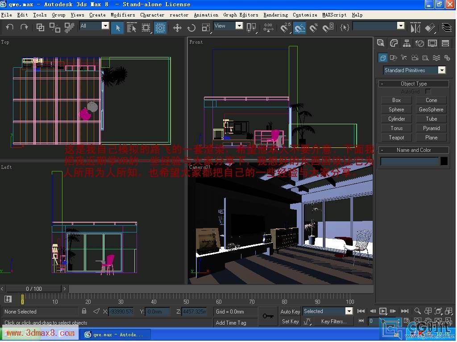Select the Shapes category icon
The image size is (457, 342).
394,58
